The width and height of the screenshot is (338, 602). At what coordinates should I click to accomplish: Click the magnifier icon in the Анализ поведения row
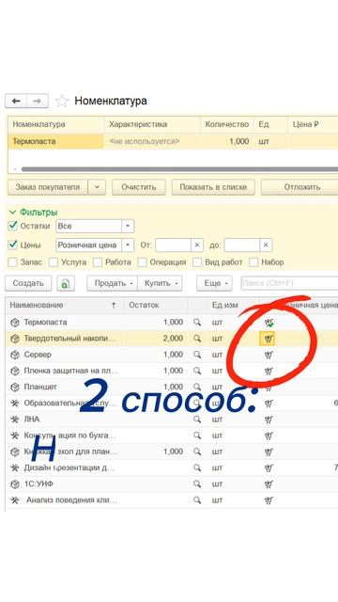click(197, 499)
